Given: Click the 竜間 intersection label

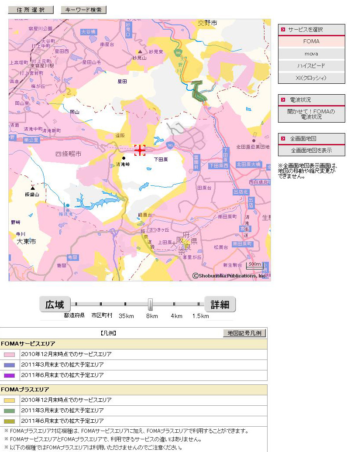Looking at the screenshot, I should pyautogui.click(x=72, y=257).
